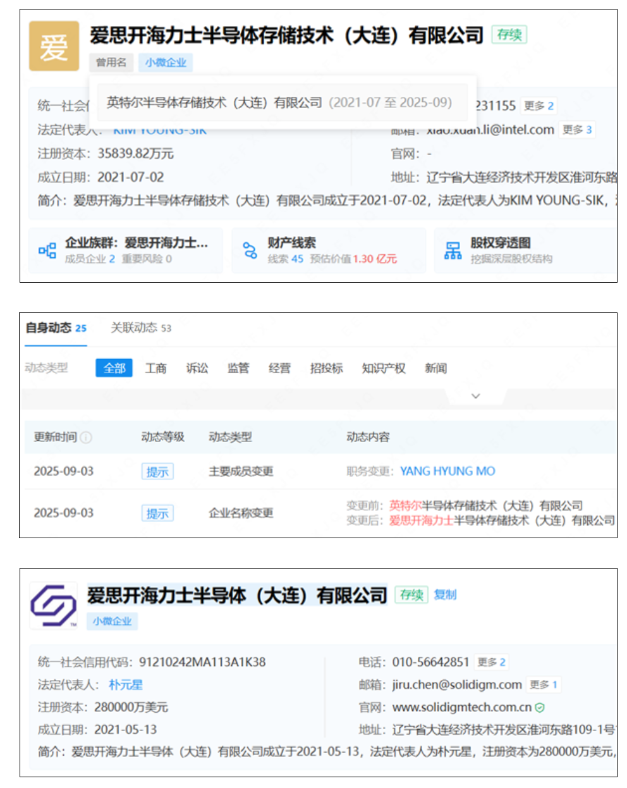Expand 更多 3 beside the Intel email
Image resolution: width=627 pixels, height=788 pixels.
(x=577, y=130)
